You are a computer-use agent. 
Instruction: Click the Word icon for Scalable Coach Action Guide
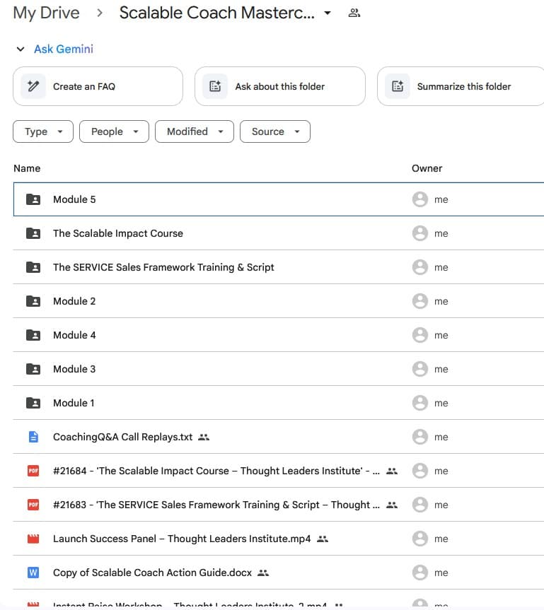(x=33, y=573)
